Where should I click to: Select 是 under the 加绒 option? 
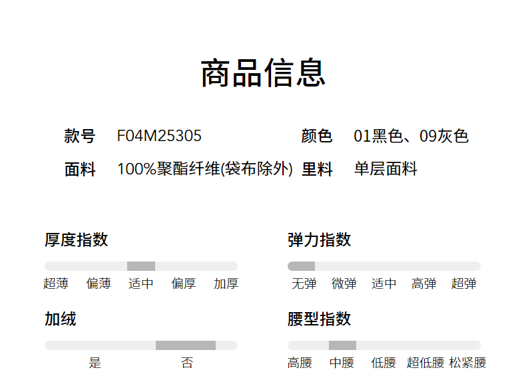(x=95, y=363)
